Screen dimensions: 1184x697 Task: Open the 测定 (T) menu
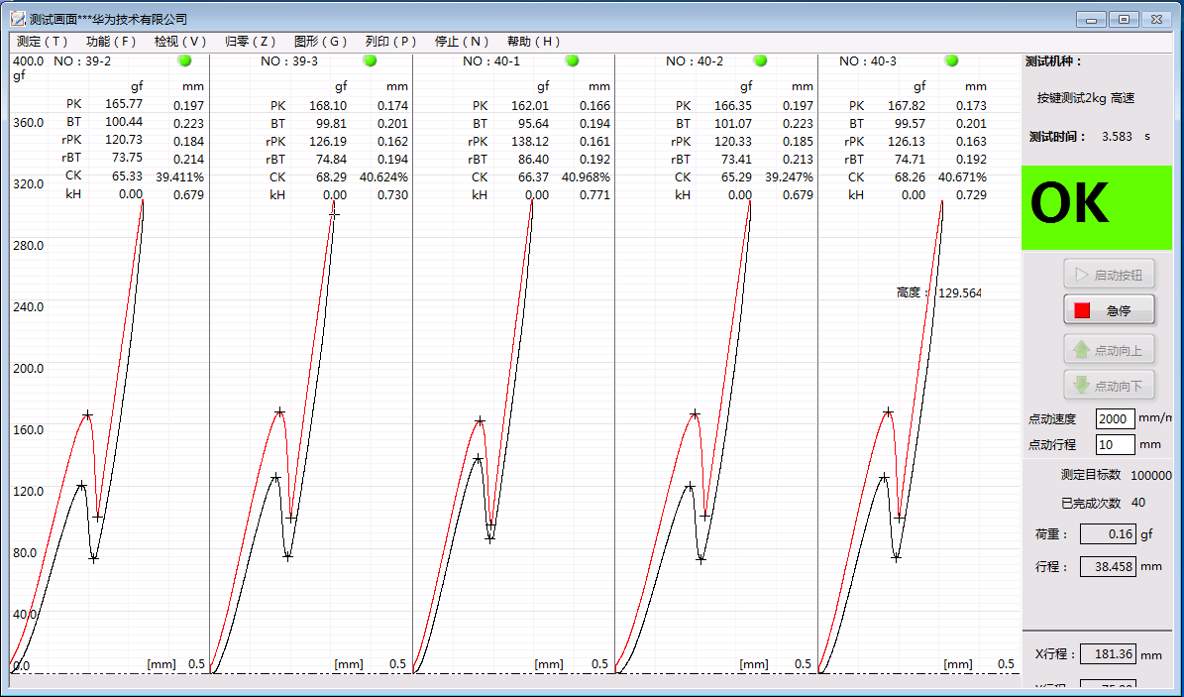pos(43,42)
